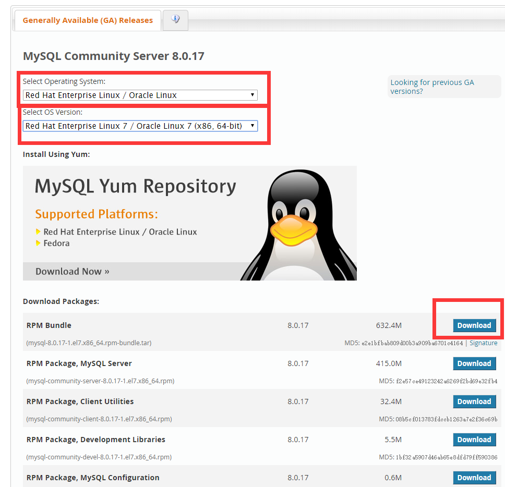Click the 'Download Packages:' heading

[61, 301]
